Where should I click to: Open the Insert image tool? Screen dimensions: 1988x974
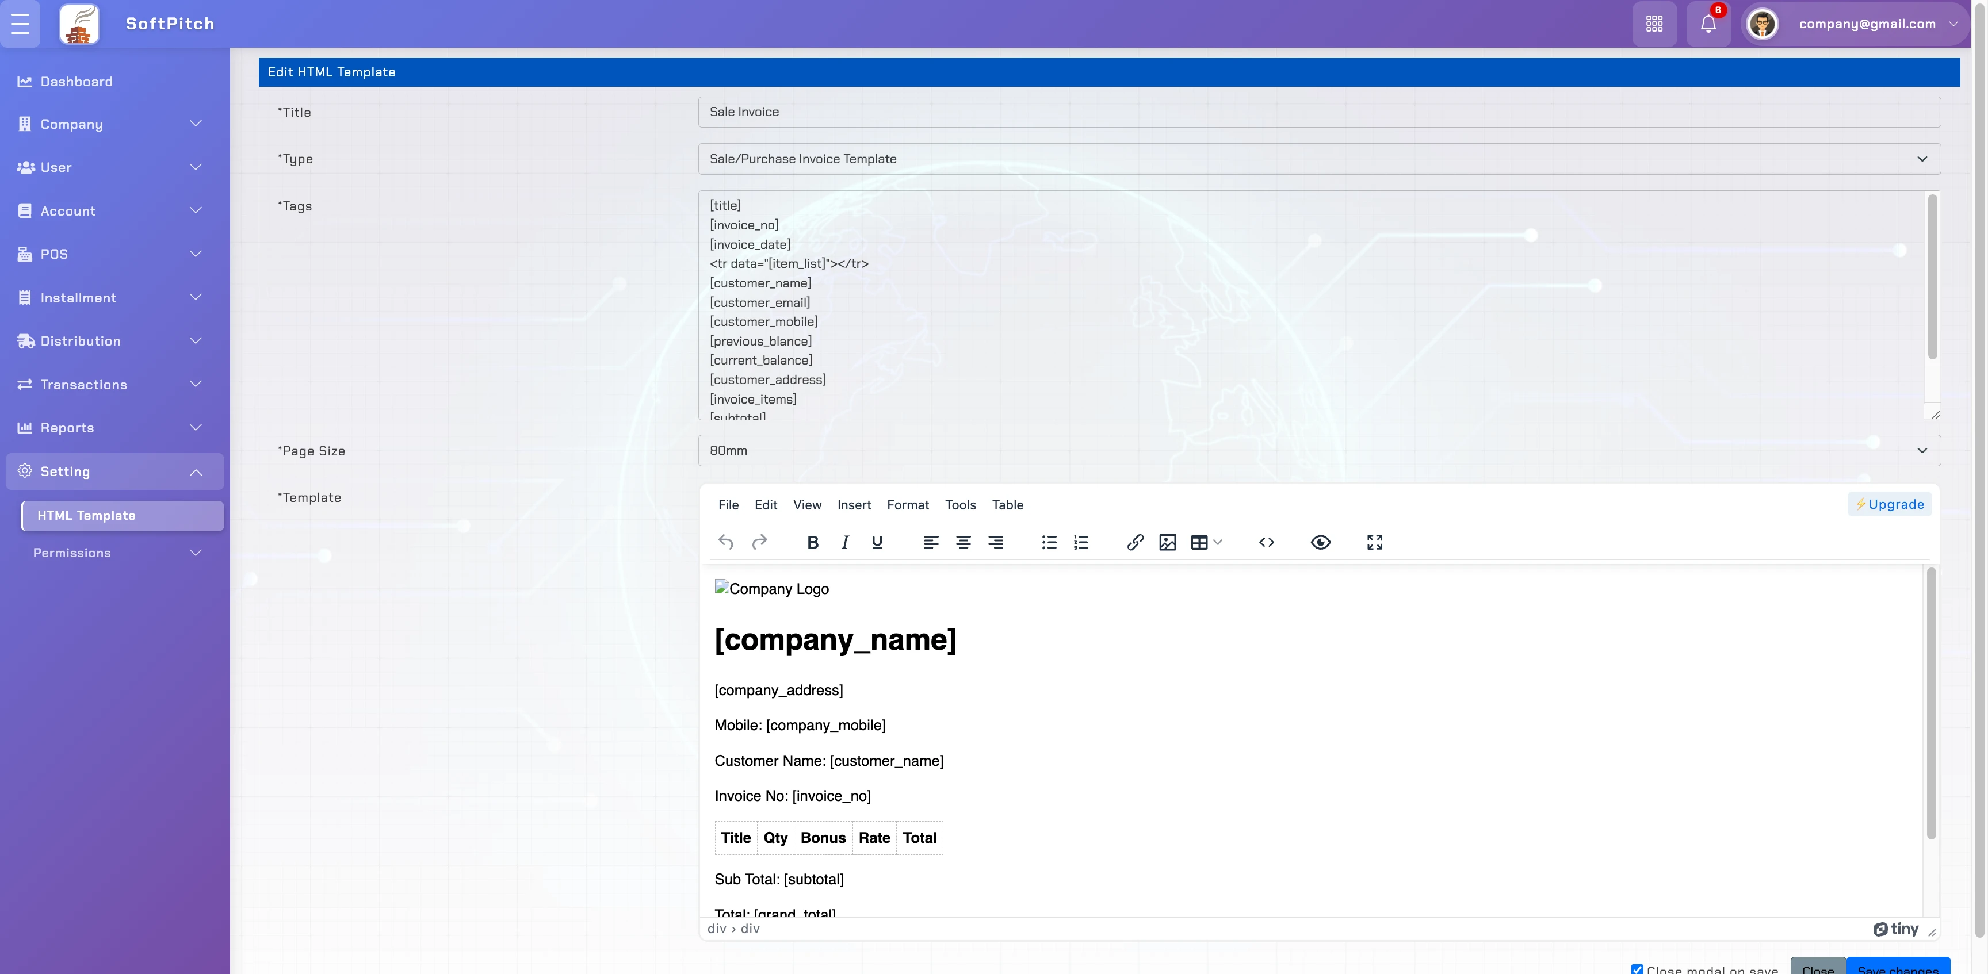click(1167, 542)
